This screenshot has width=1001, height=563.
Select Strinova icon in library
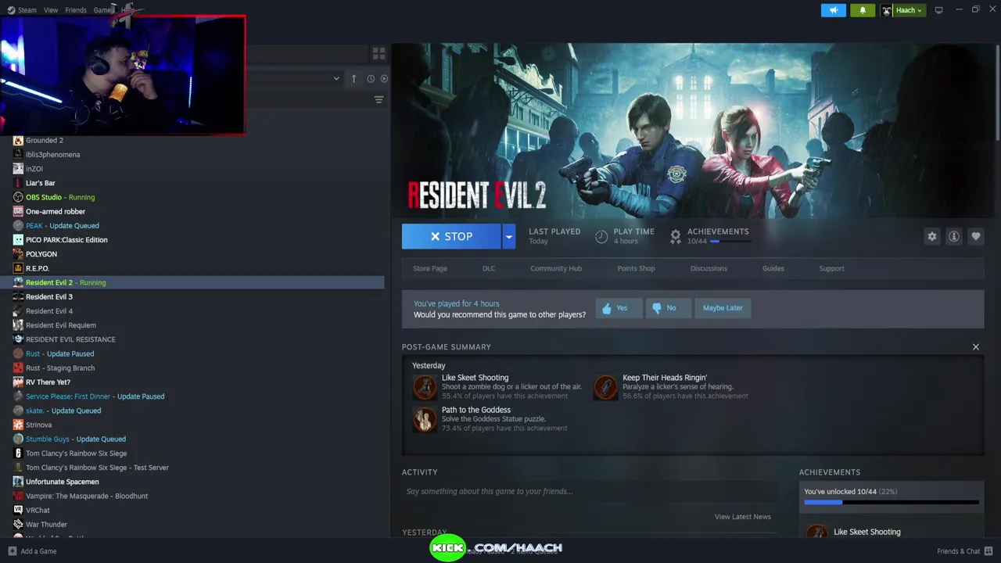pos(18,425)
